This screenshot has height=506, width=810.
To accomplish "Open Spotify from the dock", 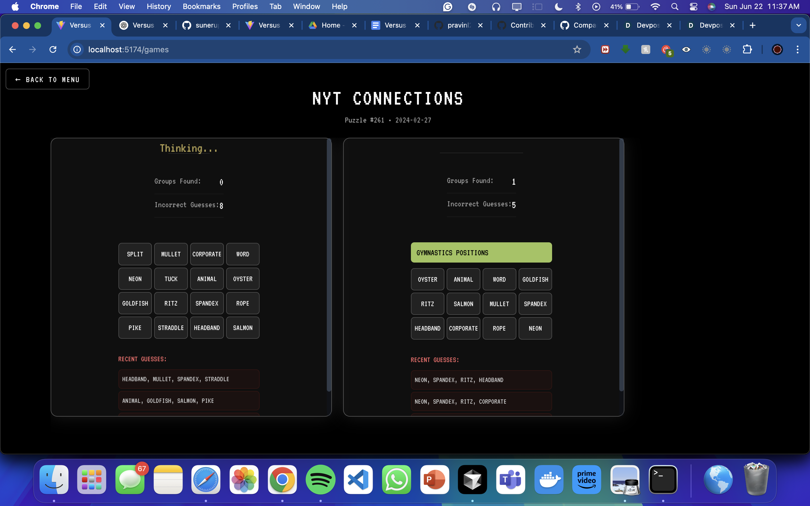I will 320,479.
